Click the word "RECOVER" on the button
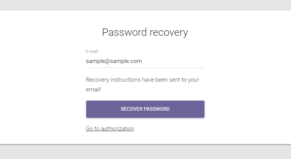 131,109
